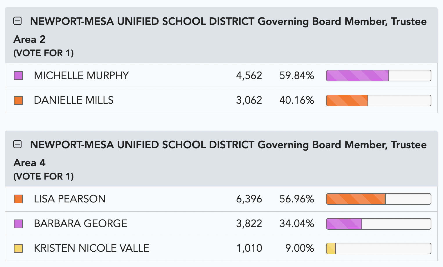The image size is (443, 267).
Task: Select the Lisa Pearson candidate name
Action: coord(70,199)
